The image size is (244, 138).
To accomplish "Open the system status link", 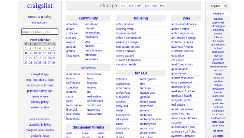I will [40, 107].
